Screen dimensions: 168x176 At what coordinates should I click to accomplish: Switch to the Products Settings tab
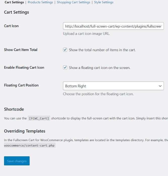click(x=40, y=2)
